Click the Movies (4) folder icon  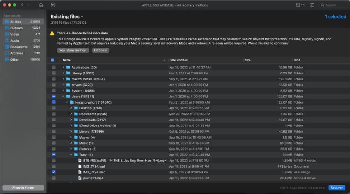(x=76, y=137)
